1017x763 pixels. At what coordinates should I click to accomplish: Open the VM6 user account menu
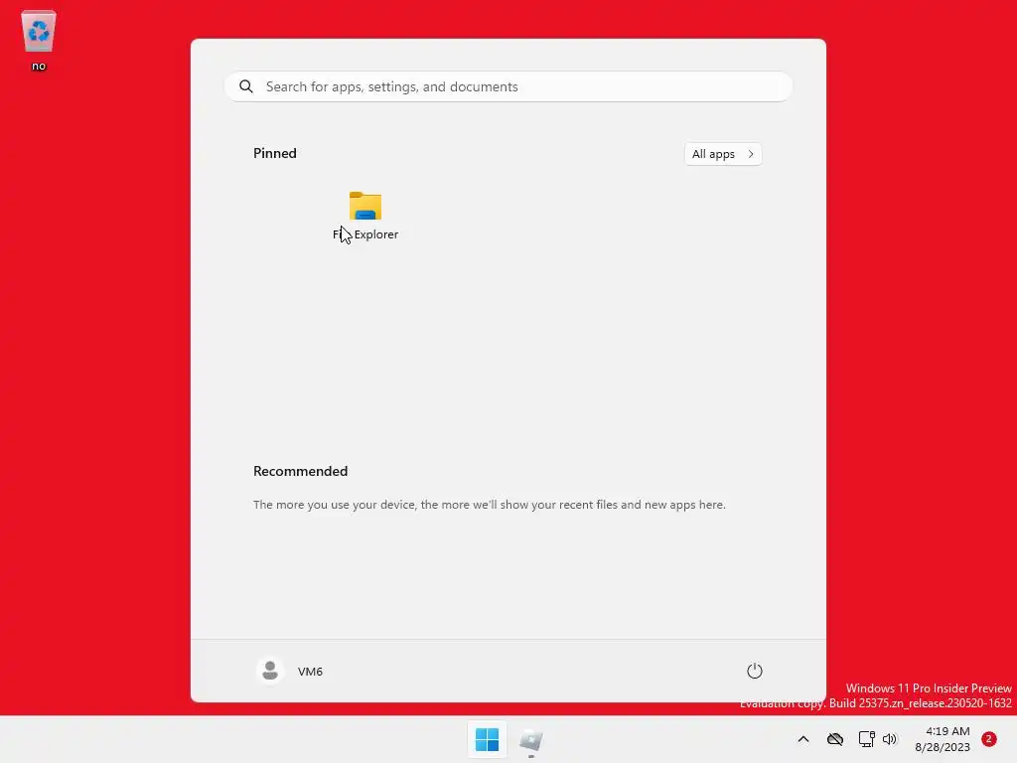pyautogui.click(x=290, y=671)
